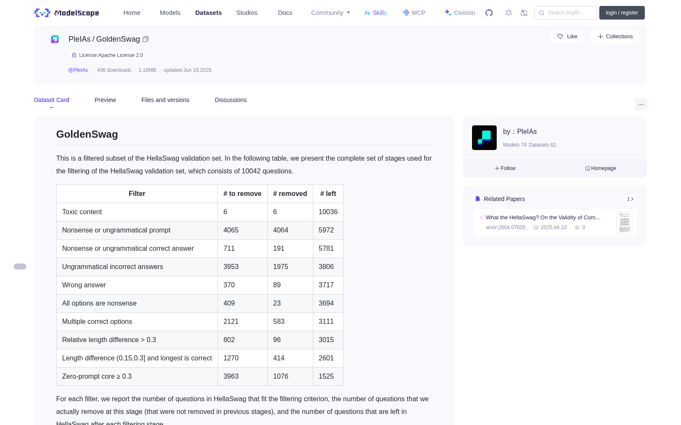Copy the dataset name PleIAs/GoldenSwag
Image resolution: width=681 pixels, height=425 pixels.
146,39
